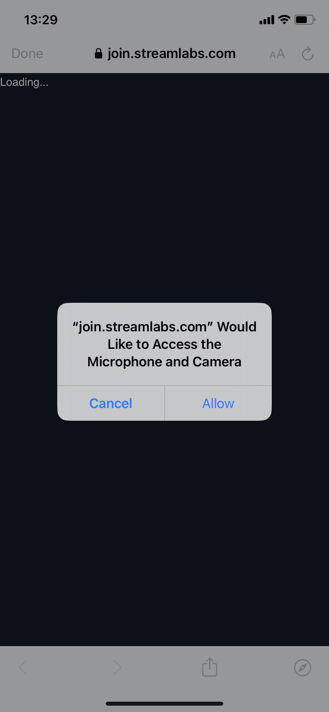This screenshot has width=329, height=712.
Task: Reload the join.streamlabs.com page
Action: point(308,54)
